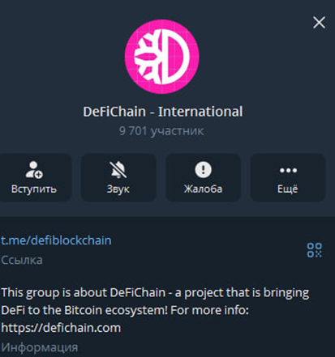Click the exclamation mark report icon
This screenshot has width=335, height=357.
(203, 170)
